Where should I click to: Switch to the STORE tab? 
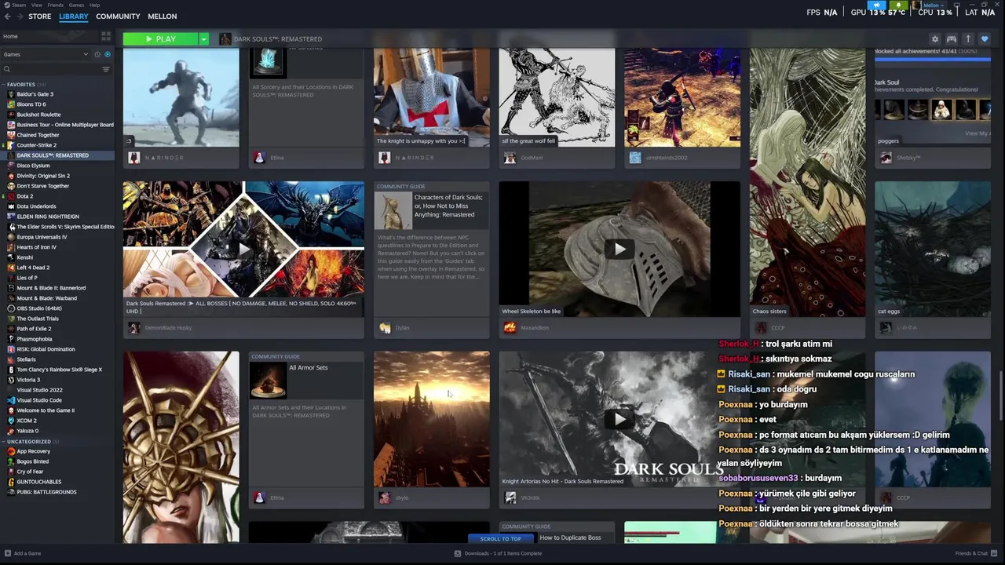click(x=40, y=16)
